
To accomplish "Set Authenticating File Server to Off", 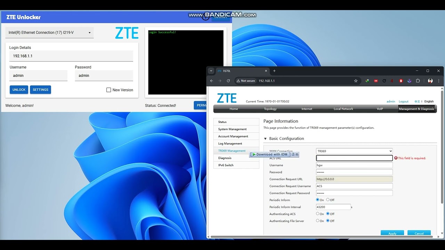I will [328, 220].
